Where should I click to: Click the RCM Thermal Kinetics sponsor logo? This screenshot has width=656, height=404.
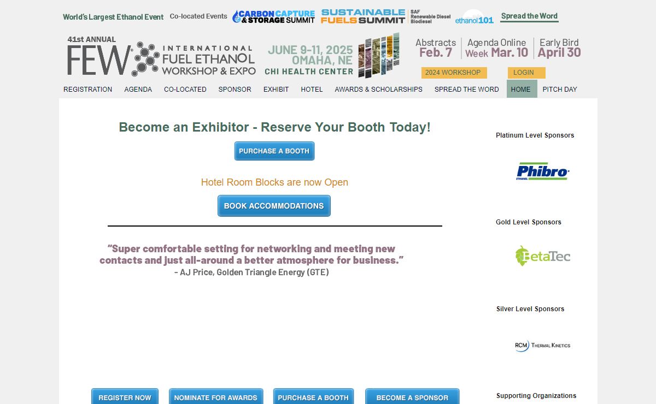pos(543,345)
